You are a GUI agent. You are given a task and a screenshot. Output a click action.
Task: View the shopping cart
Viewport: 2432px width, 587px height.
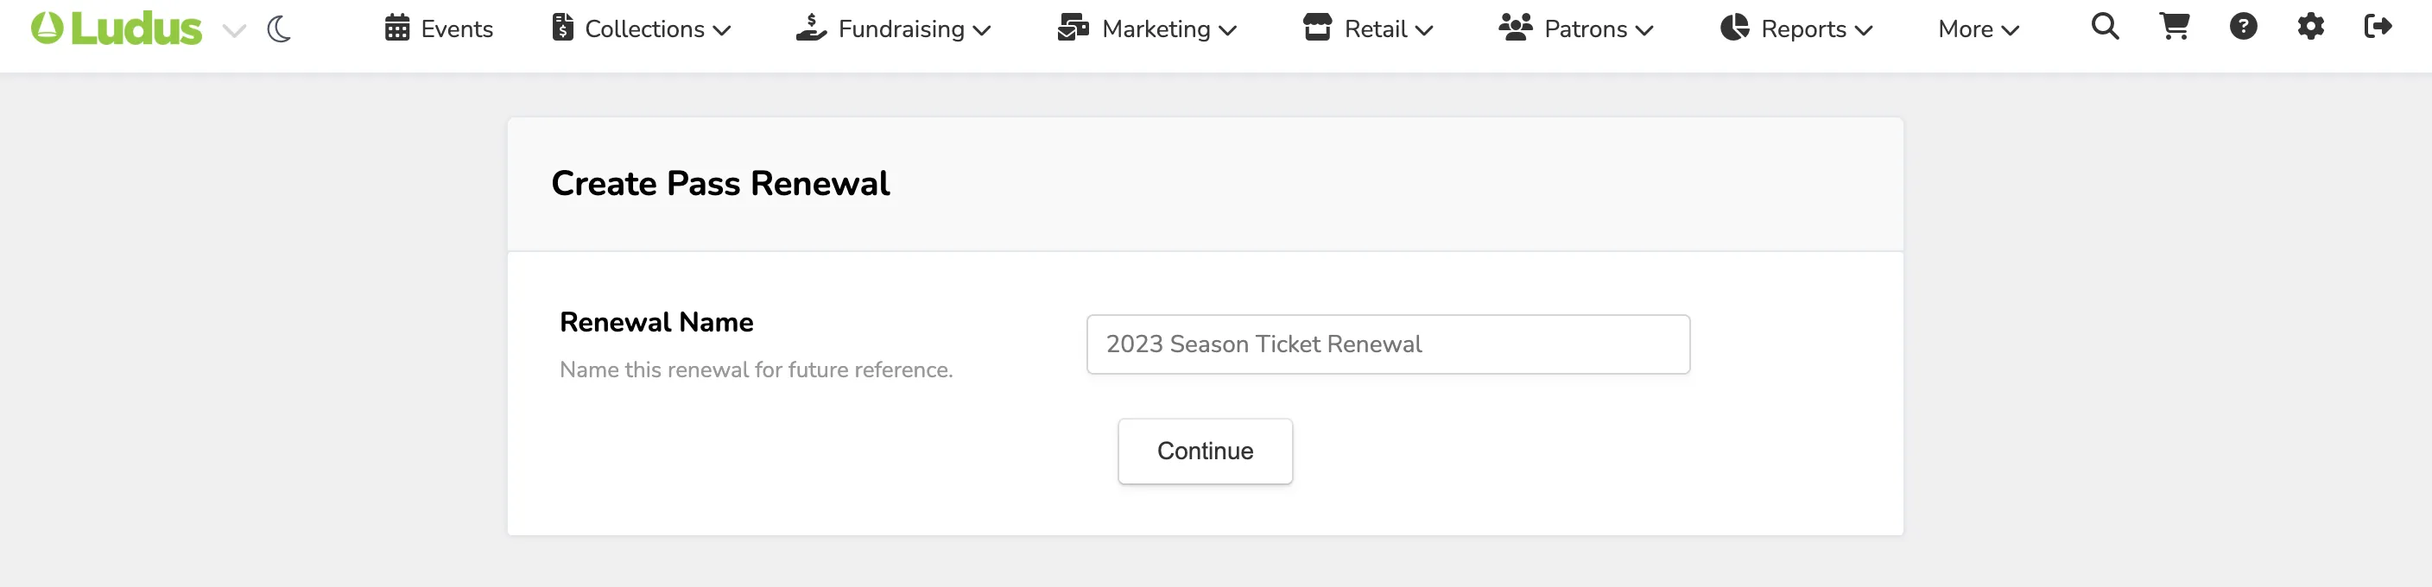click(2175, 27)
